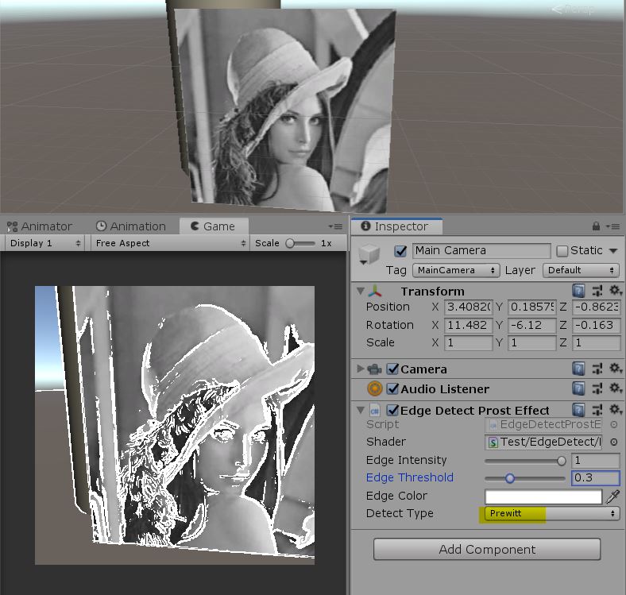The height and width of the screenshot is (595, 626).
Task: Open the Transform preset selector icon
Action: [597, 291]
